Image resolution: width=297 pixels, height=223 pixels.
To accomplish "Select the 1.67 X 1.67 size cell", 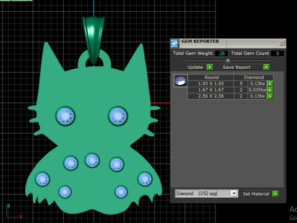I will pos(211,90).
